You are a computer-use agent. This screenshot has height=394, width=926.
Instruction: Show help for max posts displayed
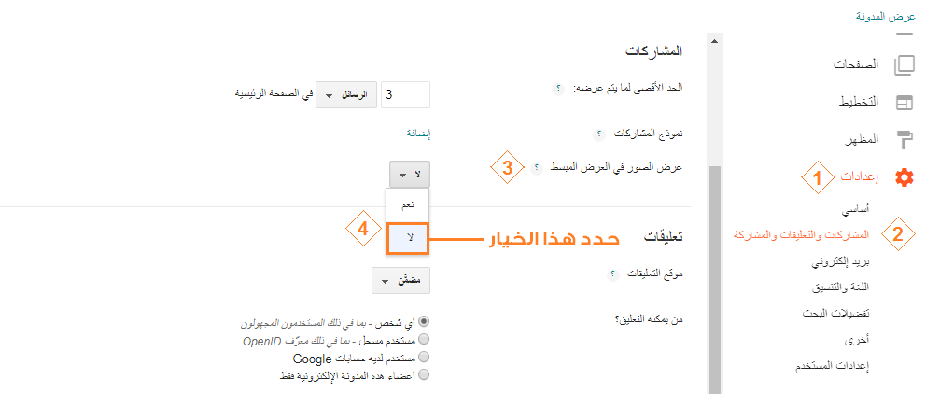(558, 90)
